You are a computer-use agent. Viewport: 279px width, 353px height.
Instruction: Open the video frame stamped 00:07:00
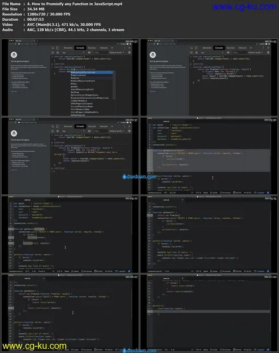pos(209,313)
